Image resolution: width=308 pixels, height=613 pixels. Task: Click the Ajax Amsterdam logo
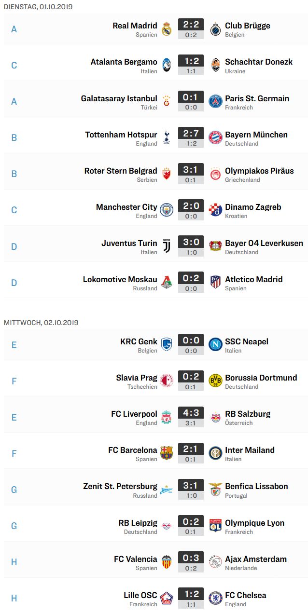[x=215, y=562]
